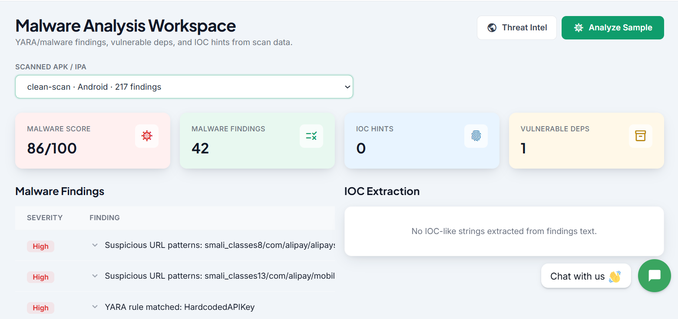Click the No IOC-like strings extracted message
Viewport: 678px width, 319px height.
[x=504, y=231]
